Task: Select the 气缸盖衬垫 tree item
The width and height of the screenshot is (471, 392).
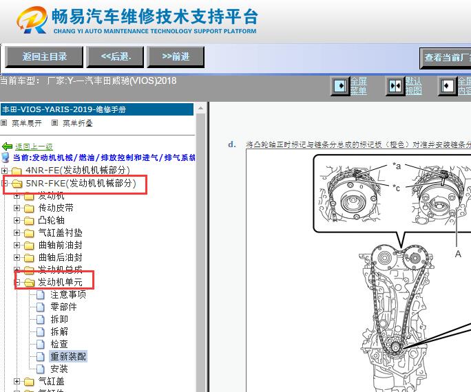Action: coord(61,232)
